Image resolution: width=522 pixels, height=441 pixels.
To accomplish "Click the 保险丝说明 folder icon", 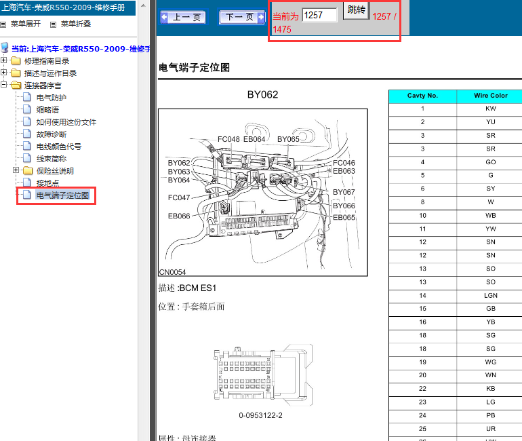I will (x=28, y=171).
